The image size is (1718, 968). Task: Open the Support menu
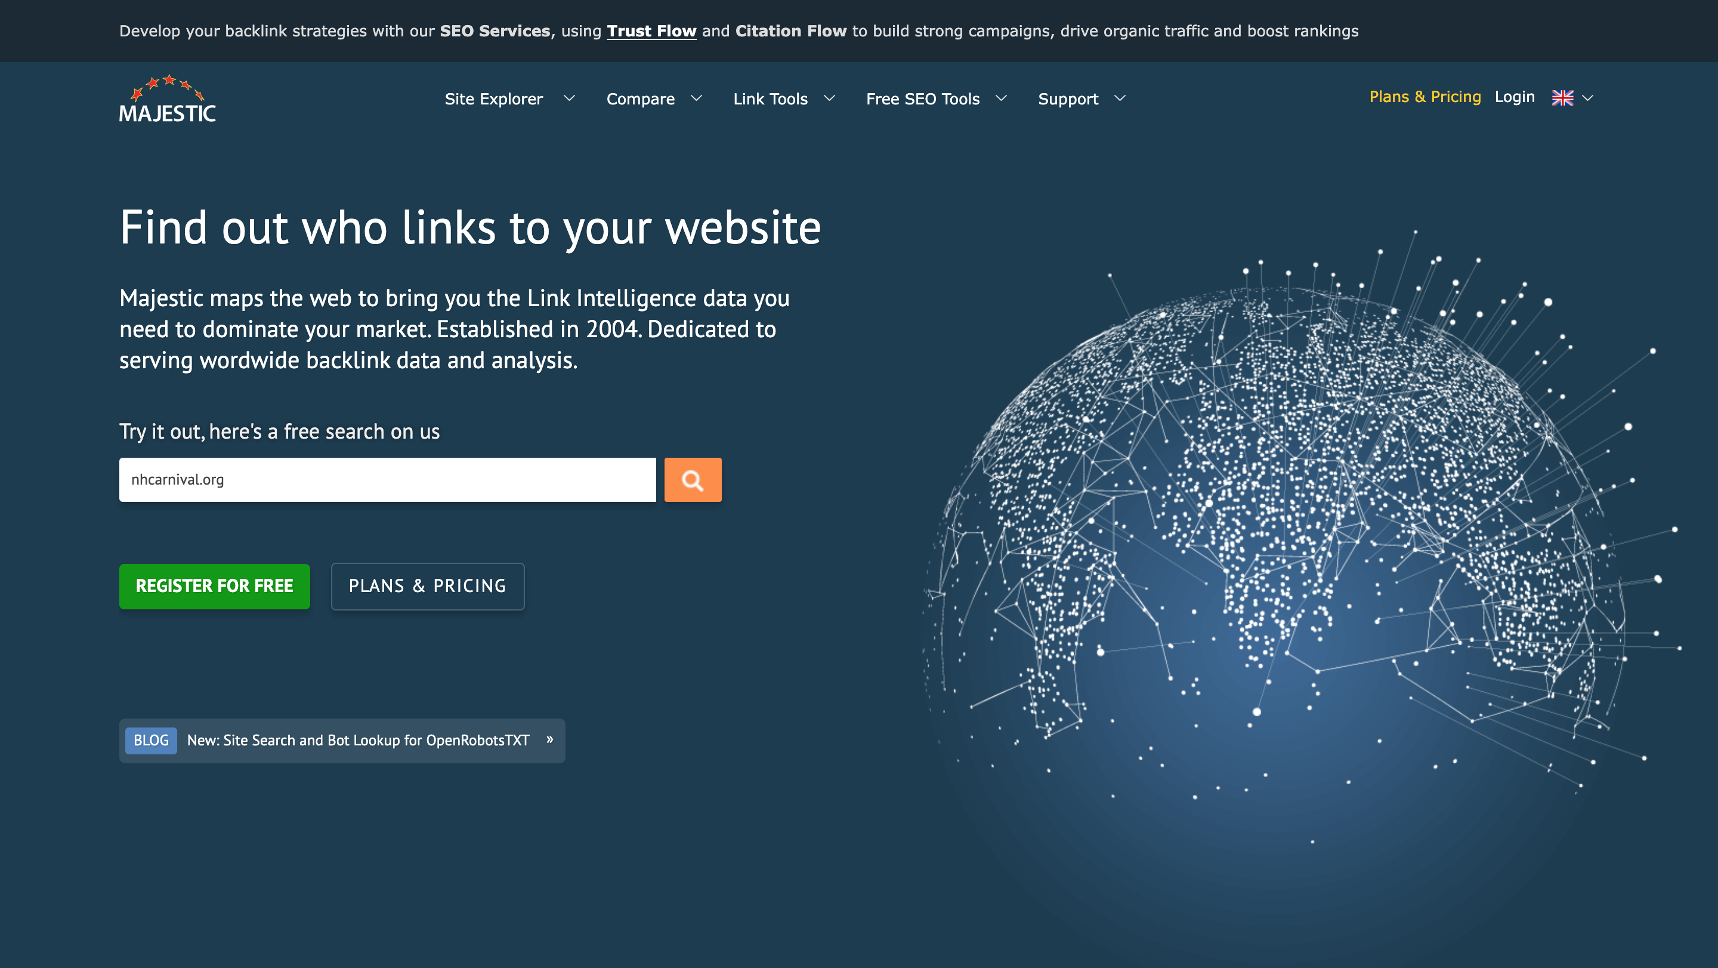pyautogui.click(x=1068, y=98)
